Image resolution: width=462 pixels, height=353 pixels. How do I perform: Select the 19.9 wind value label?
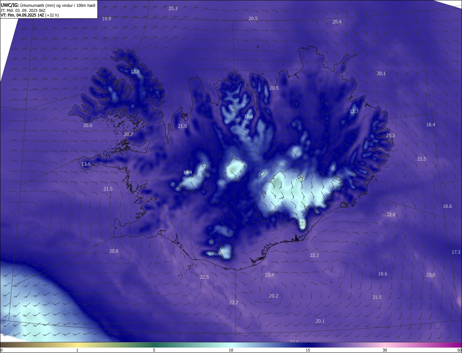click(106, 18)
